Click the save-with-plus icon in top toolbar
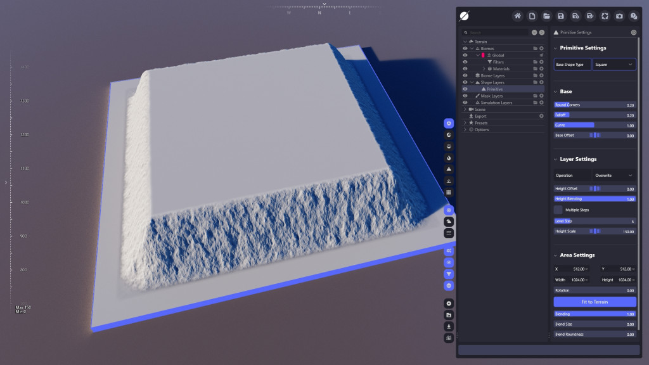649x365 pixels. point(575,16)
